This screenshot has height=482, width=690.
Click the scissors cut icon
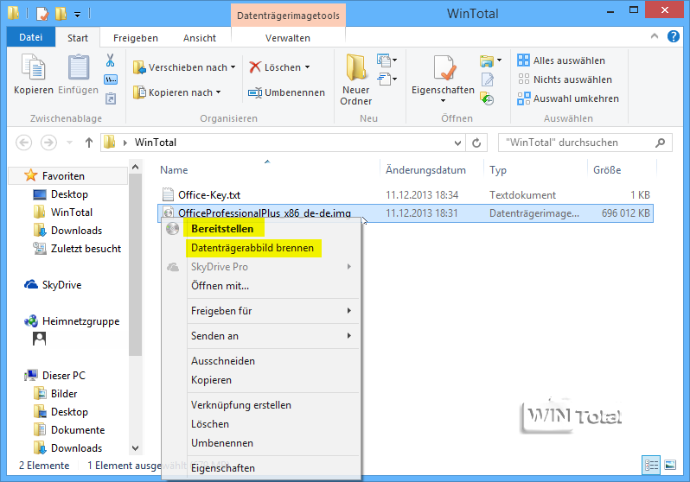pyautogui.click(x=110, y=60)
